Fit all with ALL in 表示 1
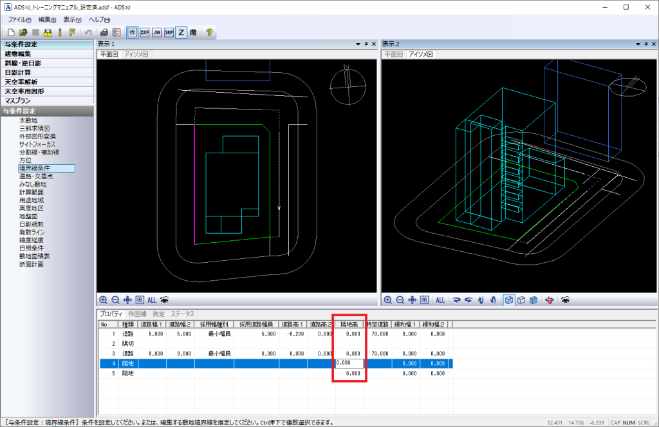Viewport: 659px width, 427px height. (152, 300)
